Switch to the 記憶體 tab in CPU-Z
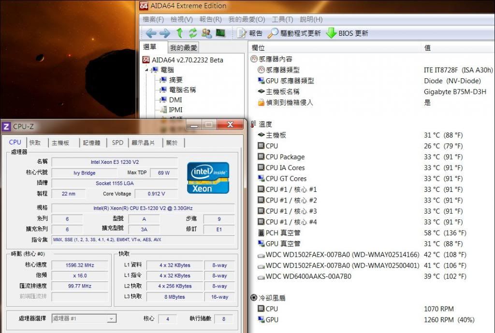This screenshot has width=495, height=333. (91, 143)
